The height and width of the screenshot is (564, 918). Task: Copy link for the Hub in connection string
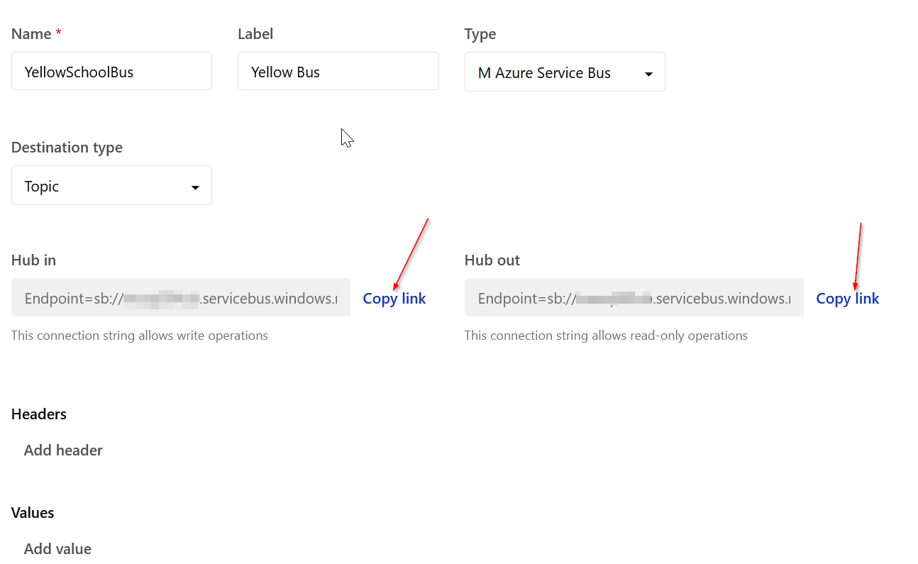pyautogui.click(x=394, y=299)
